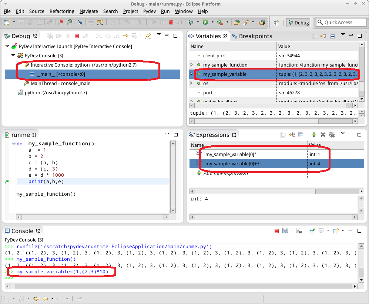The width and height of the screenshot is (369, 304).
Task: Click the red Terminate icon in main toolbar
Action: click(x=171, y=22)
